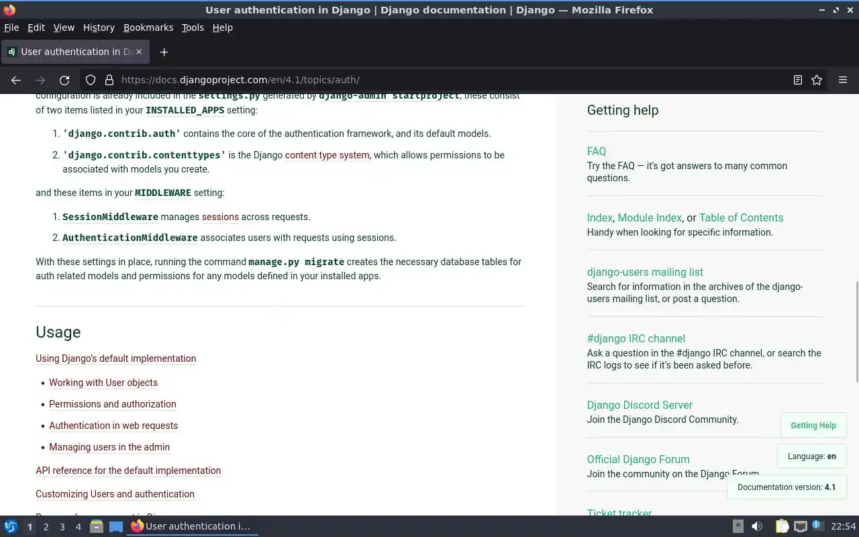Open the Module Index link
This screenshot has height=537, width=859.
coord(650,218)
